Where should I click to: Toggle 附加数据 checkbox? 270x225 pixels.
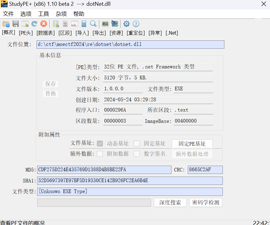(100, 154)
